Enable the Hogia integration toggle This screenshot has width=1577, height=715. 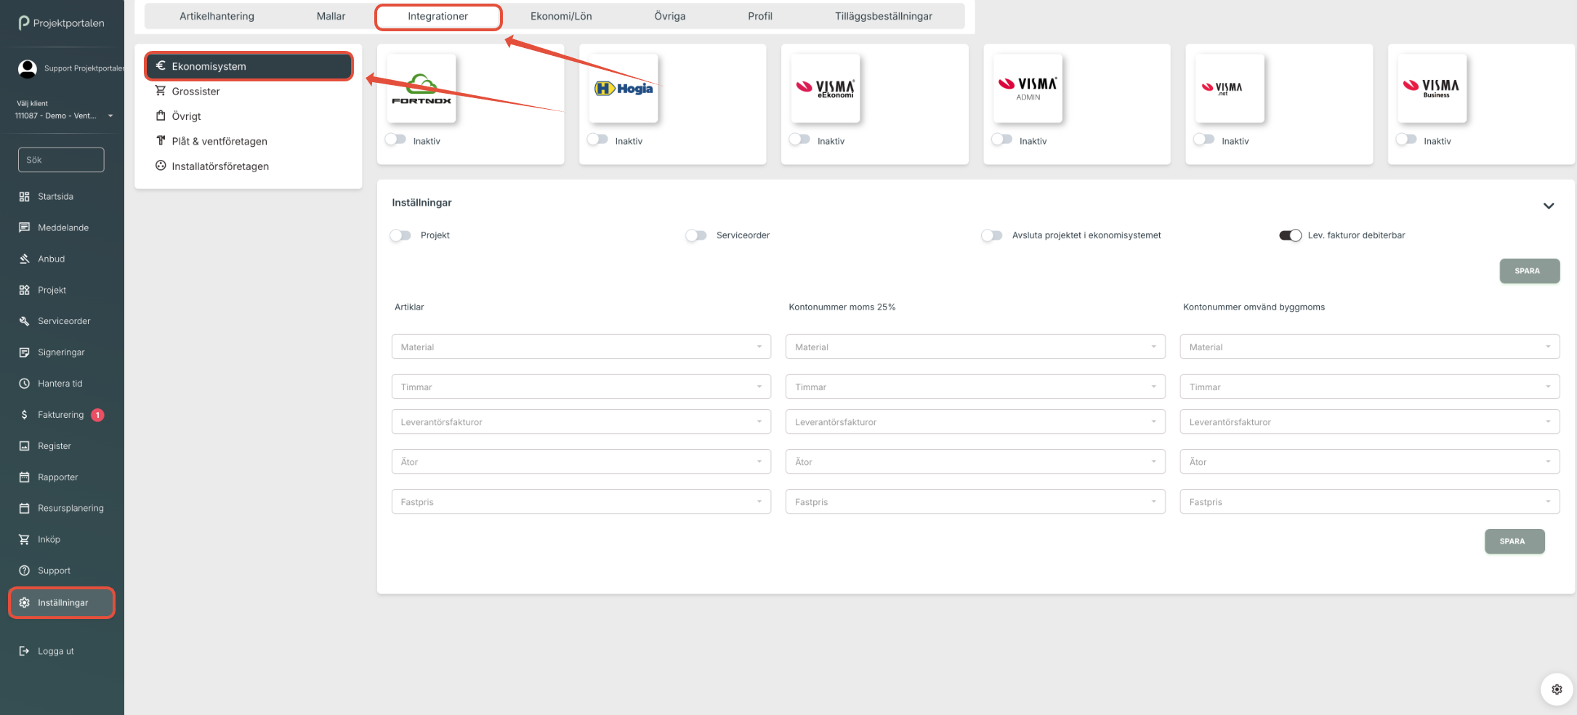(x=597, y=140)
